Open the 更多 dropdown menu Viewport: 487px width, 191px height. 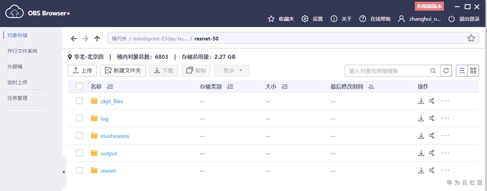pyautogui.click(x=231, y=71)
